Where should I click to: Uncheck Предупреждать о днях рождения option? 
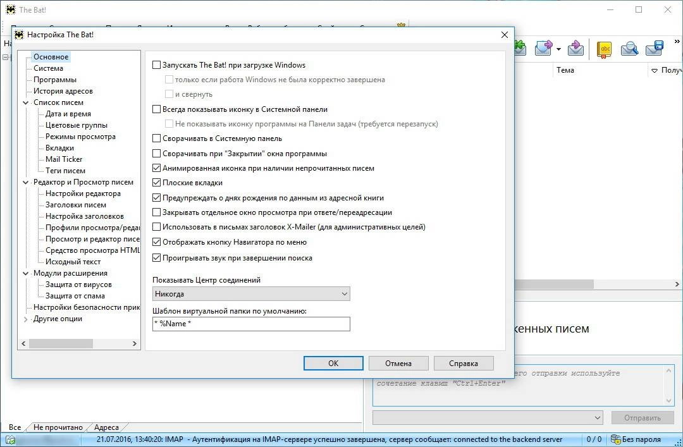click(156, 198)
